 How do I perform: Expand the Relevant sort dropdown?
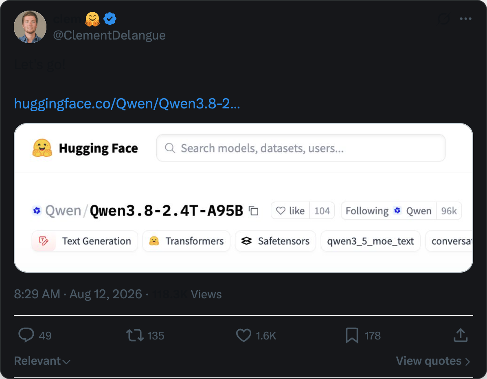point(42,361)
